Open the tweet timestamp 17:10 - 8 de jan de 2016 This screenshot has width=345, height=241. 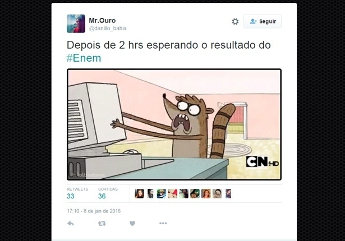coord(94,211)
